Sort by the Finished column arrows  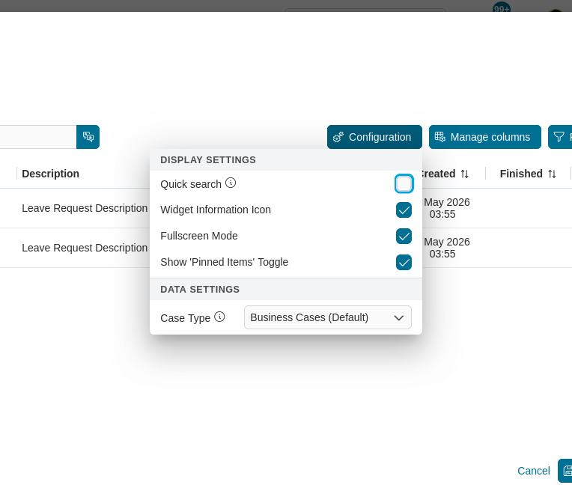[552, 174]
